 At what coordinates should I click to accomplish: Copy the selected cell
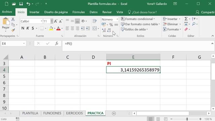coord(13,25)
